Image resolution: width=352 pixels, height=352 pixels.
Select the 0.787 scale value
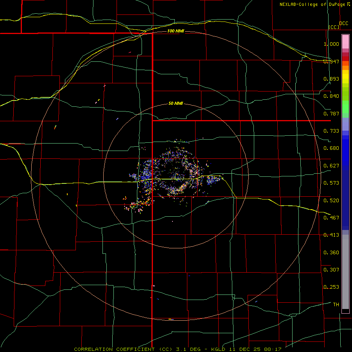pyautogui.click(x=331, y=113)
